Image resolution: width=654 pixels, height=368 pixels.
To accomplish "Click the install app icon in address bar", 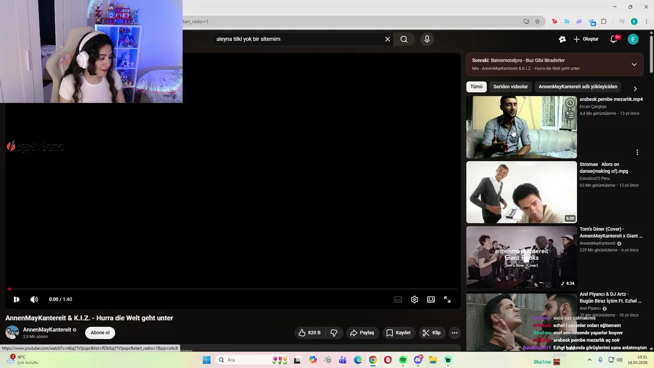I will (526, 21).
